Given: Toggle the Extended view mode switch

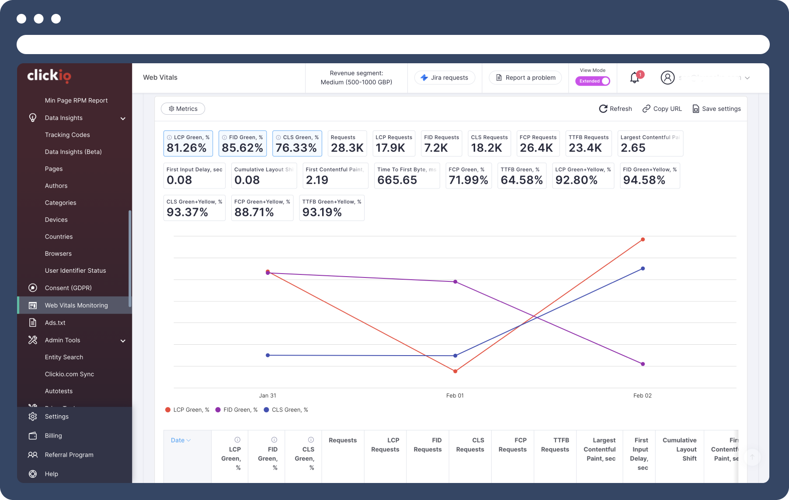Looking at the screenshot, I should [592, 81].
